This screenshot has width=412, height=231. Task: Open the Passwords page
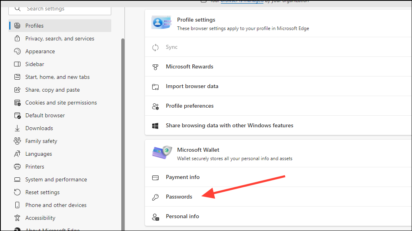[x=179, y=197]
